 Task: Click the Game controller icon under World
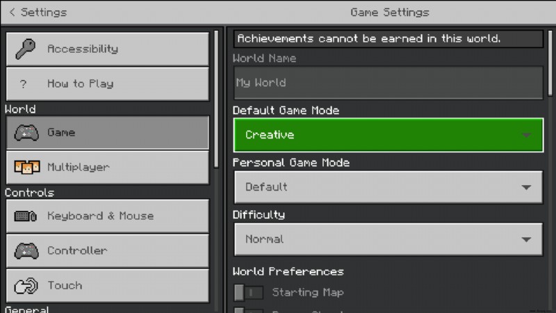pyautogui.click(x=26, y=133)
